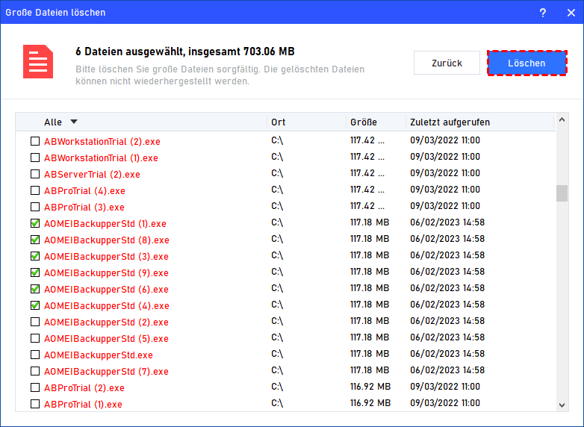Click the Ort column header

point(279,122)
